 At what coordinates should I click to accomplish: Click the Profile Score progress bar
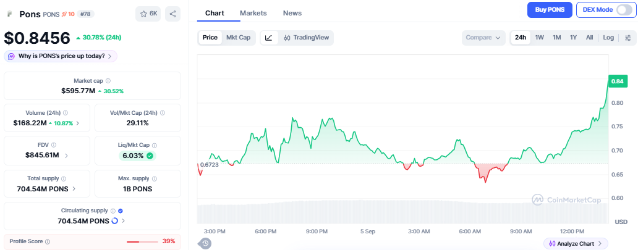[x=142, y=241]
